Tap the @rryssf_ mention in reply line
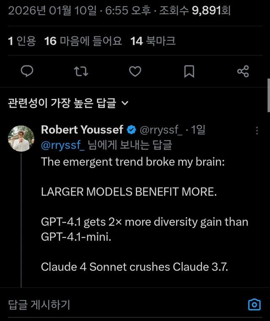Screen dimensions: 270x321 pos(63,145)
